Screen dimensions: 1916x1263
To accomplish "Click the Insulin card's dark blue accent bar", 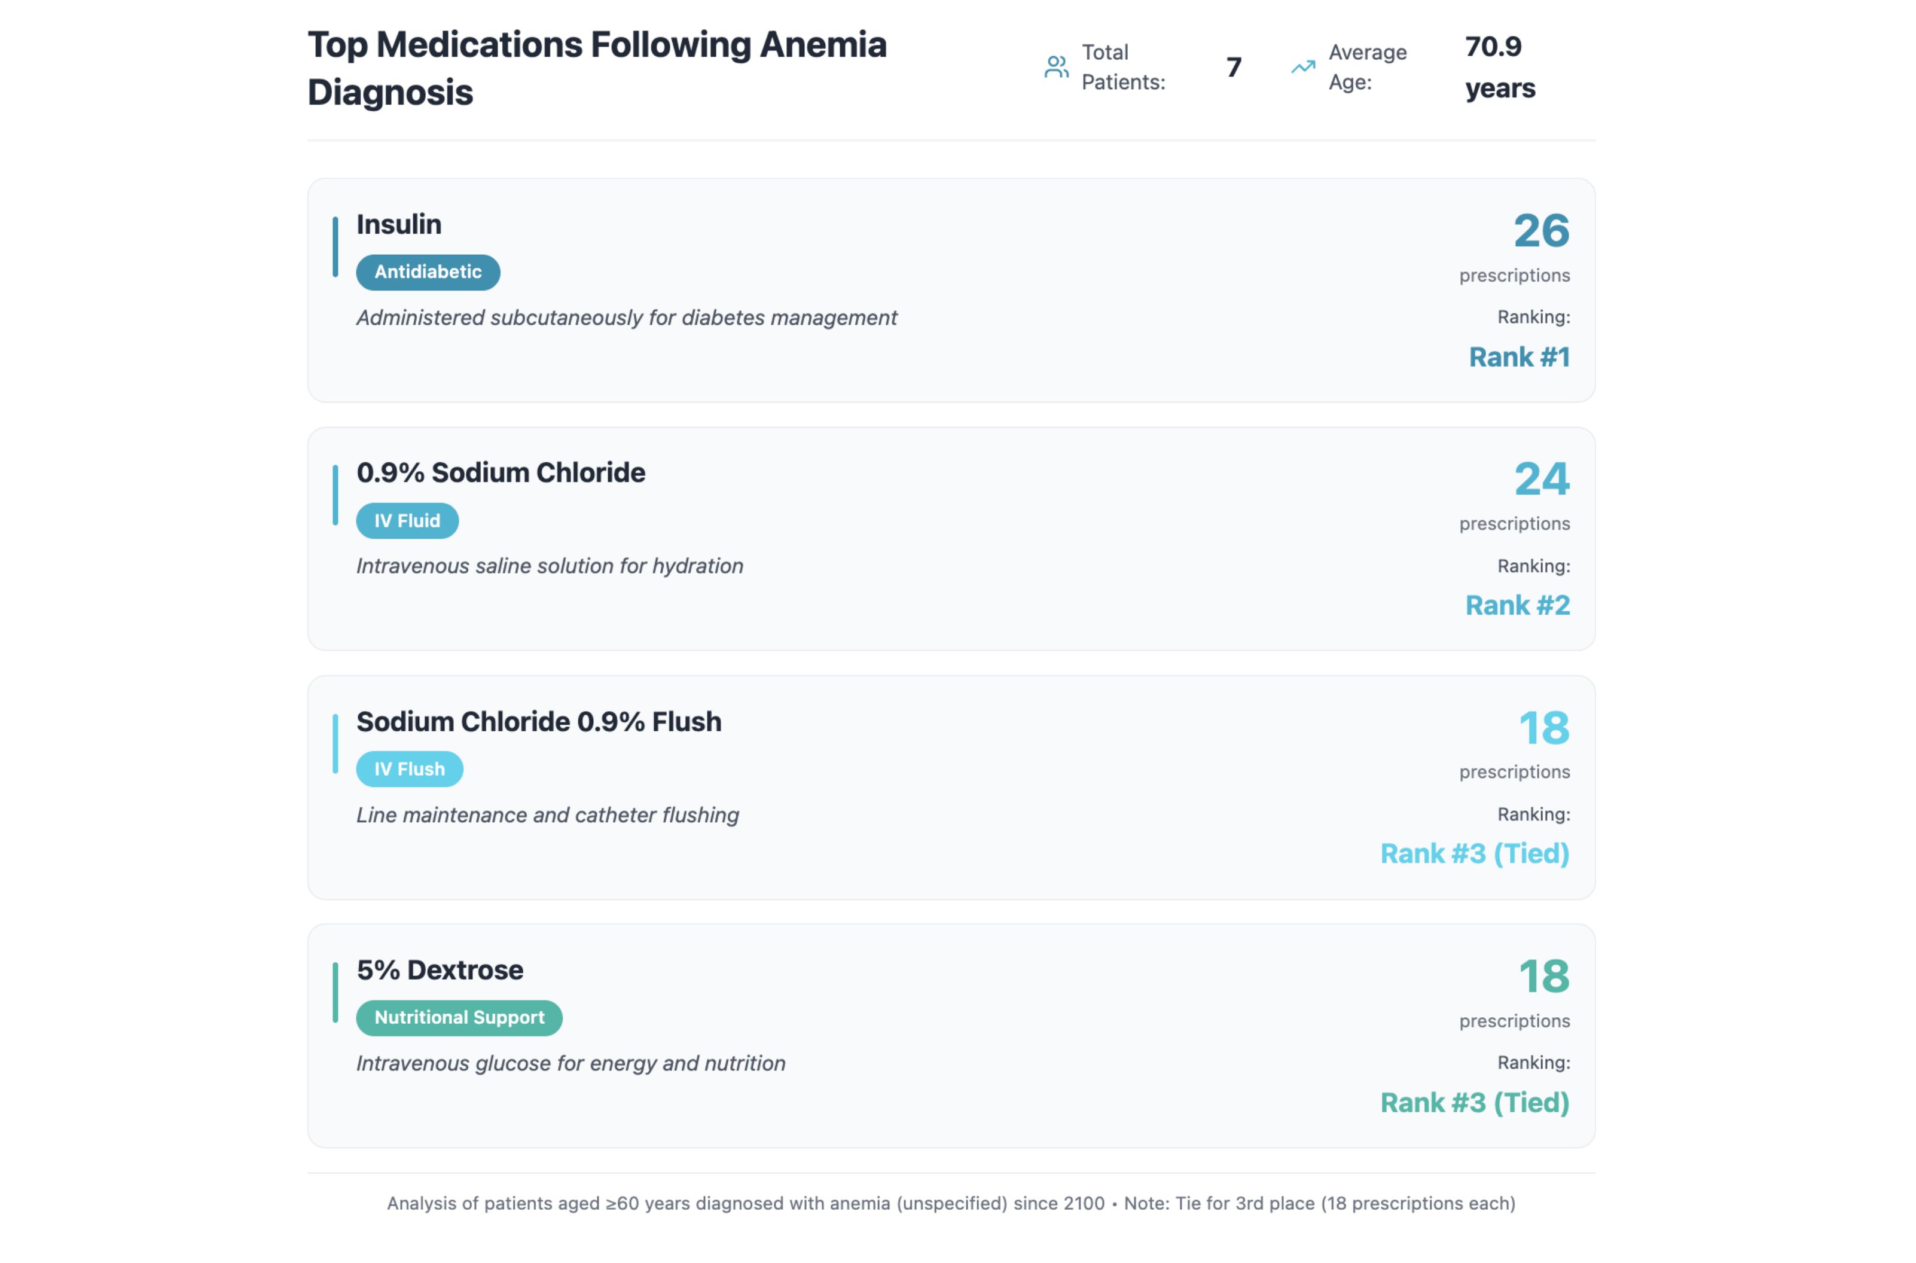I will [x=335, y=246].
